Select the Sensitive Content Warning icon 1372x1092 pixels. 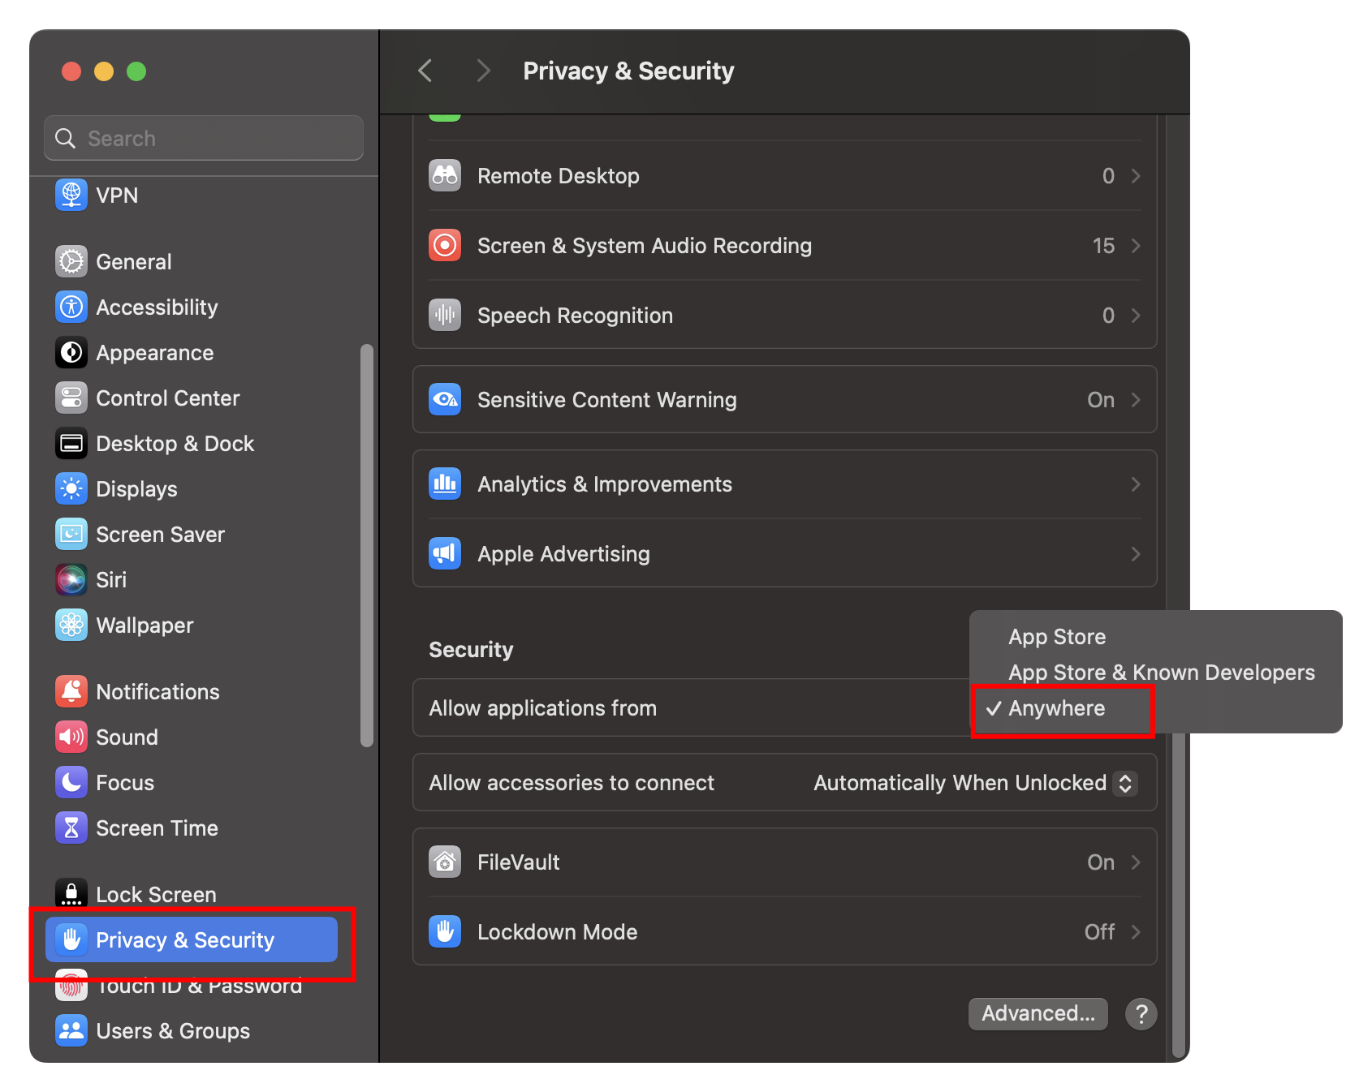[444, 399]
